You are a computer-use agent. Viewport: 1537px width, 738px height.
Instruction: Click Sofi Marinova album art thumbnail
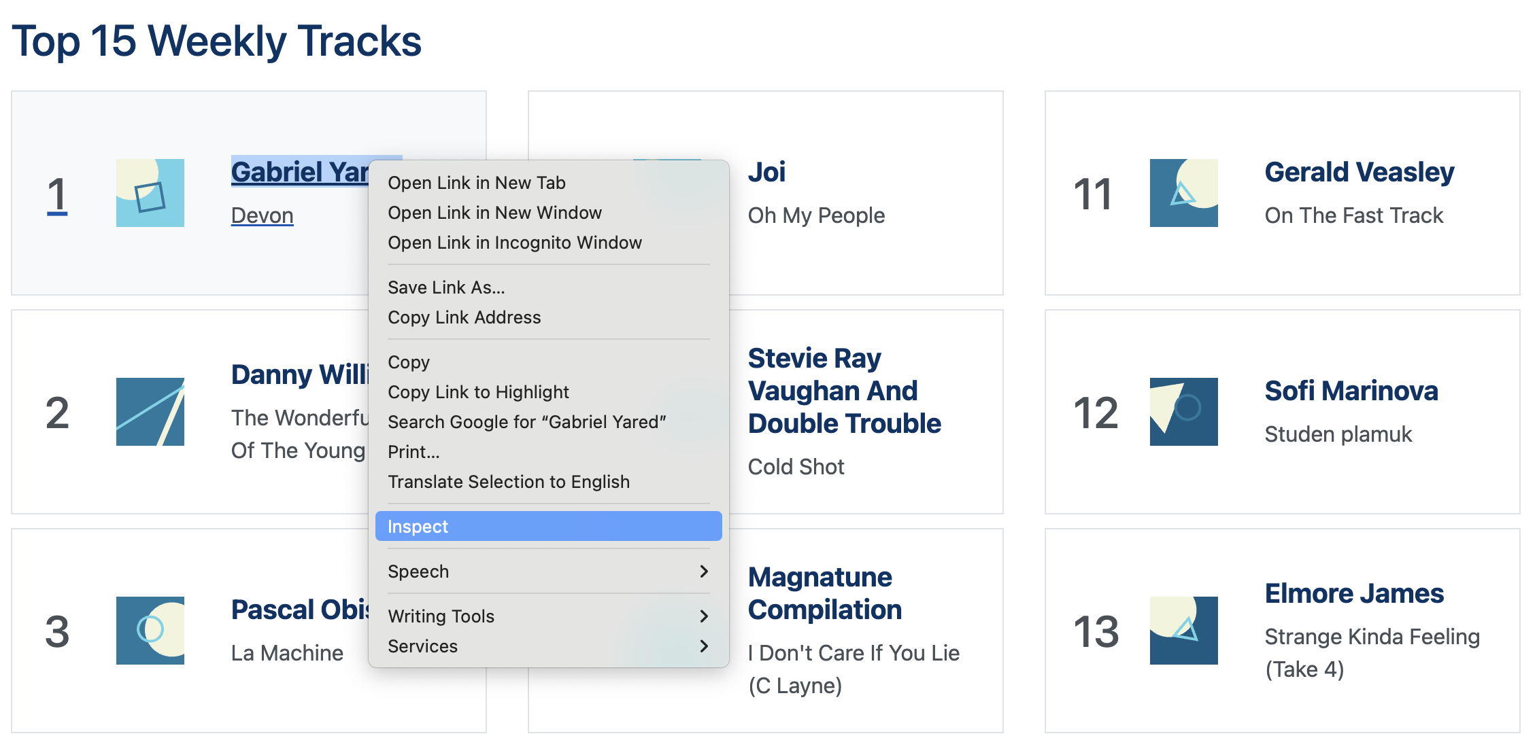[x=1184, y=412]
